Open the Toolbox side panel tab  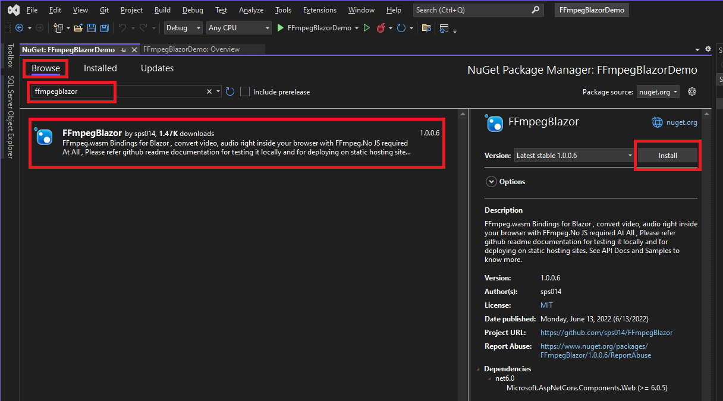[x=10, y=56]
